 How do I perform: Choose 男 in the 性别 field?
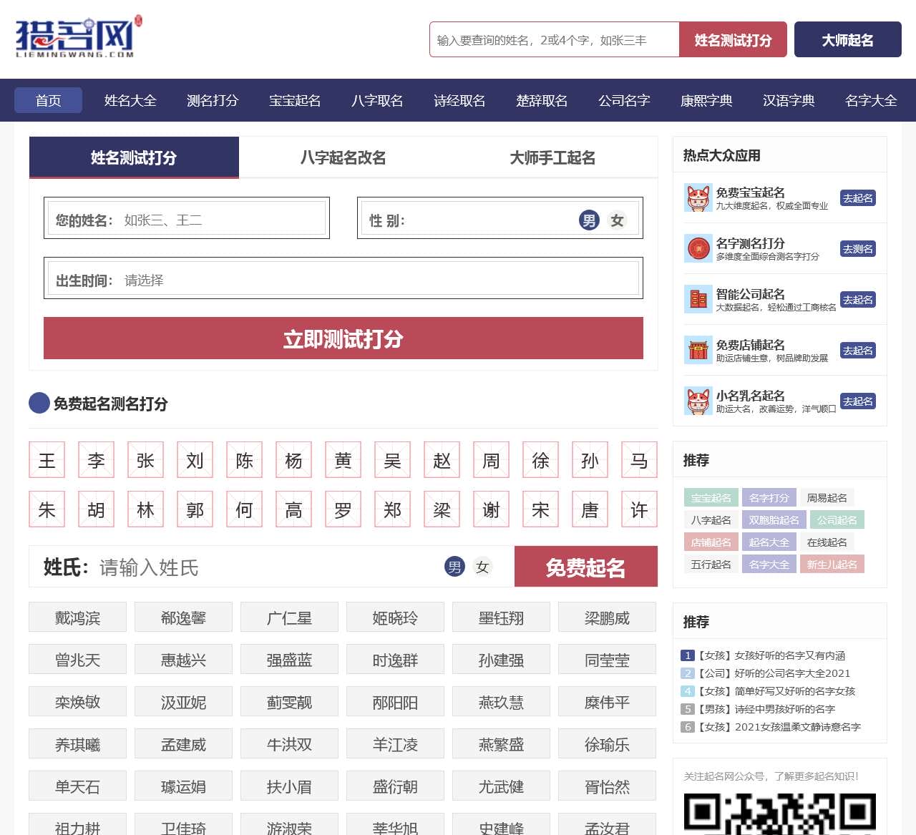(589, 220)
